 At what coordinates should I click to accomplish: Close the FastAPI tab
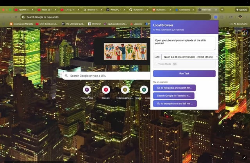pyautogui.click(x=32, y=10)
